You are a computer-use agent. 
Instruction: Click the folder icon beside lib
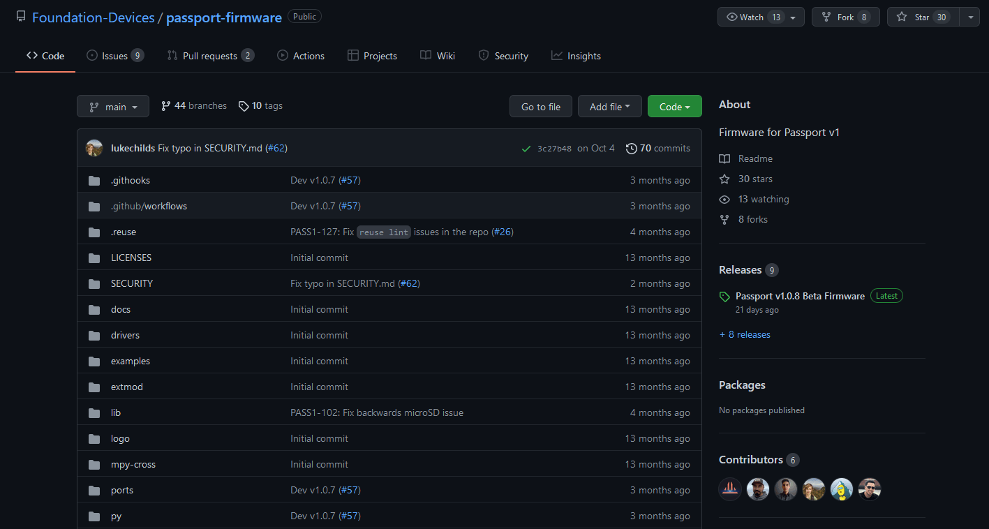[94, 413]
